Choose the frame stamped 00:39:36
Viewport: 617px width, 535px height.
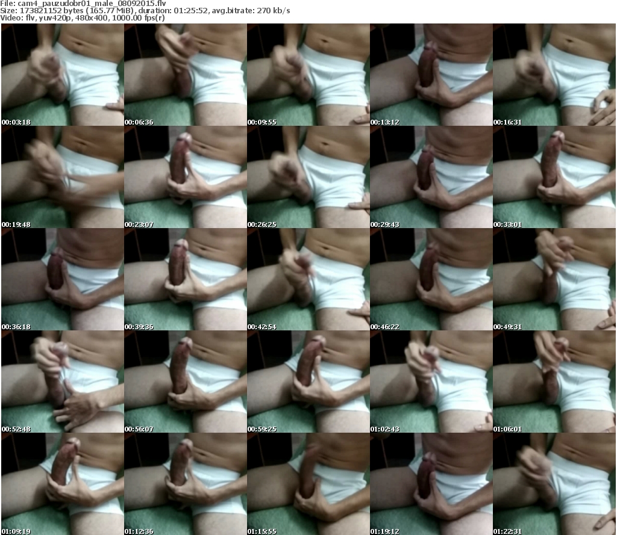(x=186, y=279)
